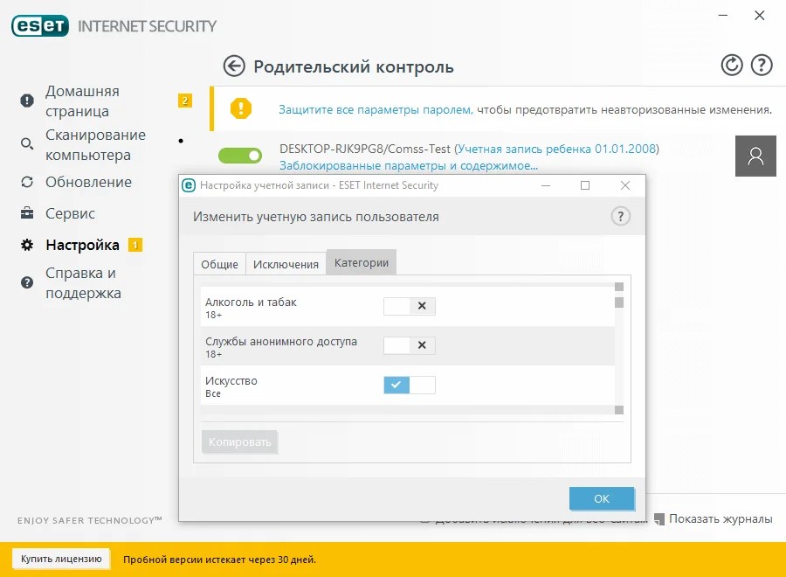This screenshot has height=577, width=786.
Task: Click the yellow badge 2 notification
Action: tap(185, 101)
